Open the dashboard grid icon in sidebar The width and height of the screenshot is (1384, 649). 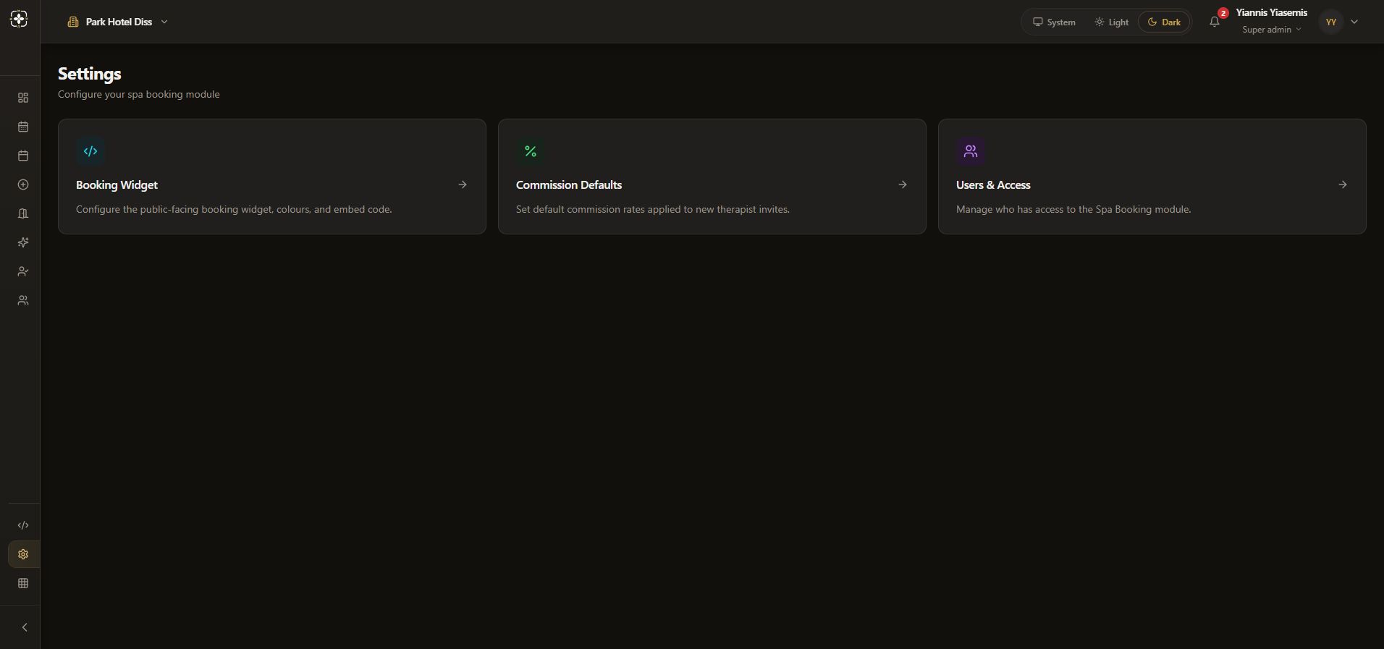pyautogui.click(x=23, y=98)
